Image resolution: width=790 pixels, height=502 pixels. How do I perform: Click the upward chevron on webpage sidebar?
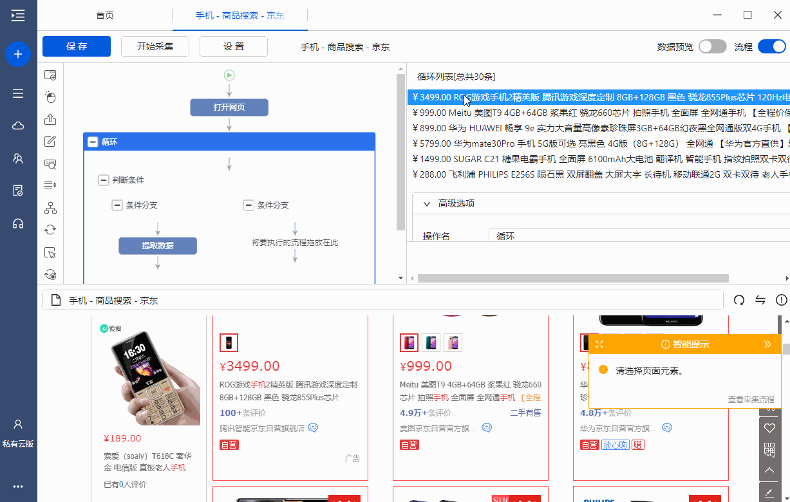769,470
